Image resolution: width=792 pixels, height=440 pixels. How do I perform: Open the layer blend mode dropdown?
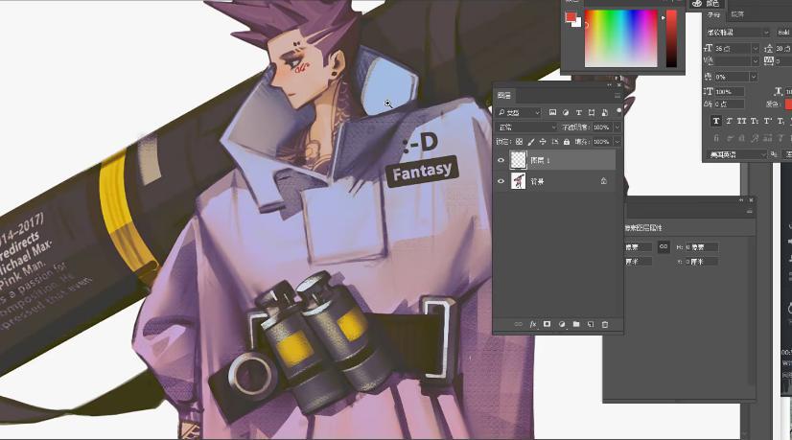point(526,127)
